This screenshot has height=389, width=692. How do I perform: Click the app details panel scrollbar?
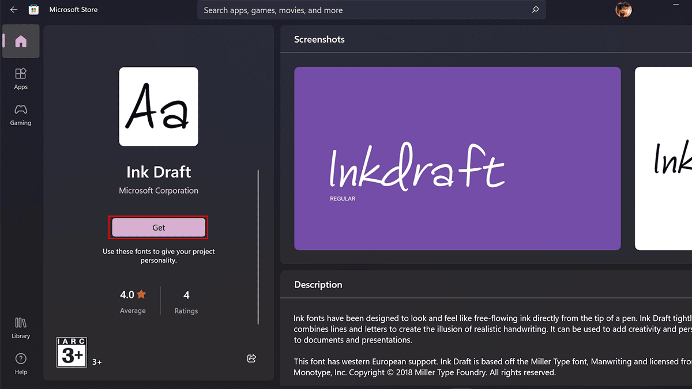(258, 248)
